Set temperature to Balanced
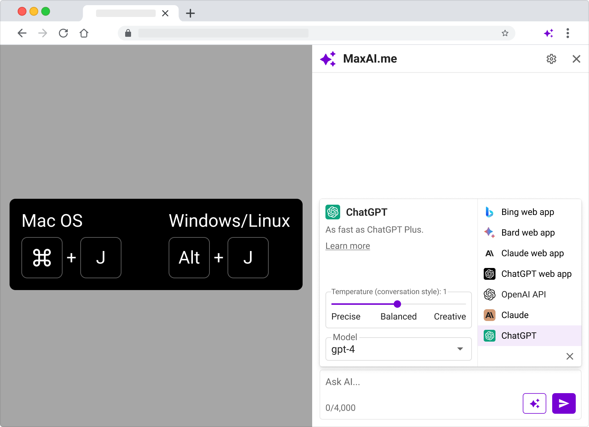Image resolution: width=589 pixels, height=427 pixels. coord(399,317)
